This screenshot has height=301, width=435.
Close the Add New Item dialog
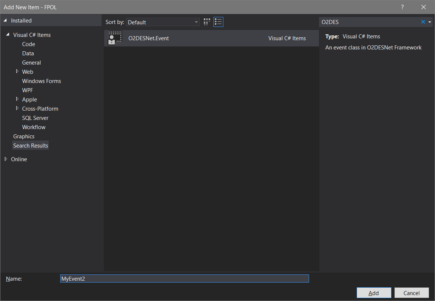(423, 7)
